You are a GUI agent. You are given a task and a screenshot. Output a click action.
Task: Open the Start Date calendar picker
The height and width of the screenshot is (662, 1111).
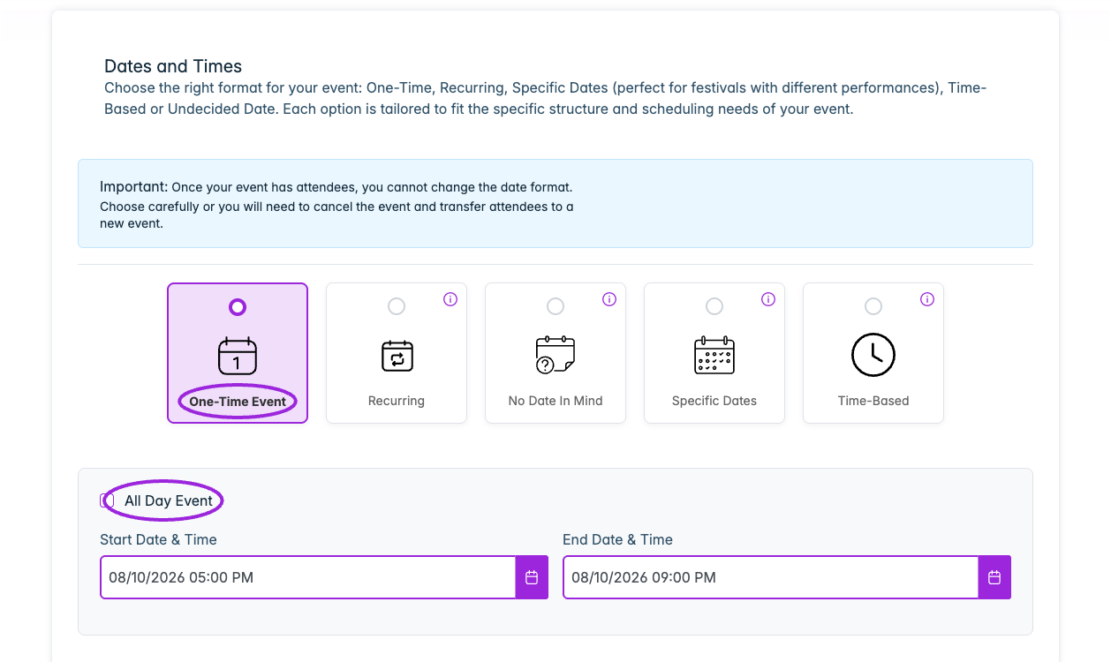point(532,577)
